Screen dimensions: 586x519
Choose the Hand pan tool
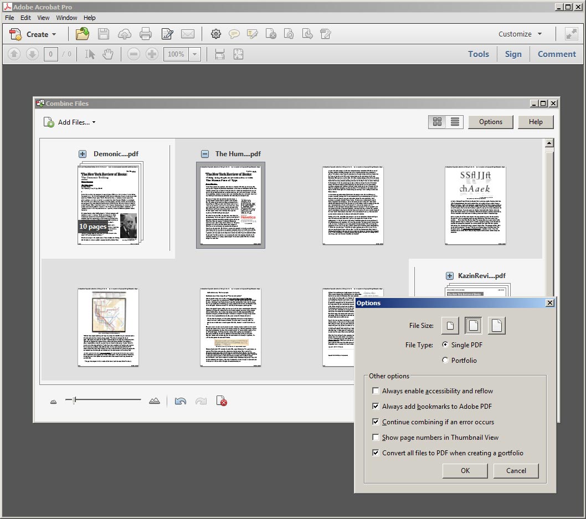click(107, 54)
